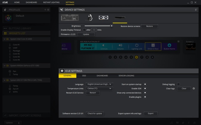Image resolution: width=201 pixels, height=125 pixels.
Task: Click the Volume speaker icon on screen
Action: (x=120, y=45)
